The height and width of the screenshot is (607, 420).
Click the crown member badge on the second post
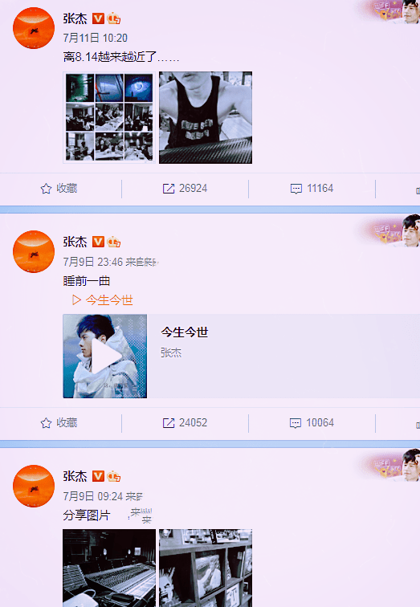point(114,242)
